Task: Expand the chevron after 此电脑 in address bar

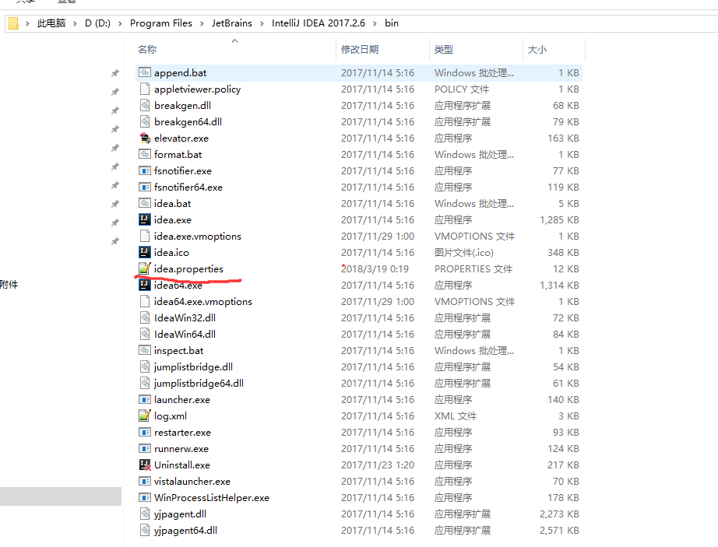Action: click(75, 23)
